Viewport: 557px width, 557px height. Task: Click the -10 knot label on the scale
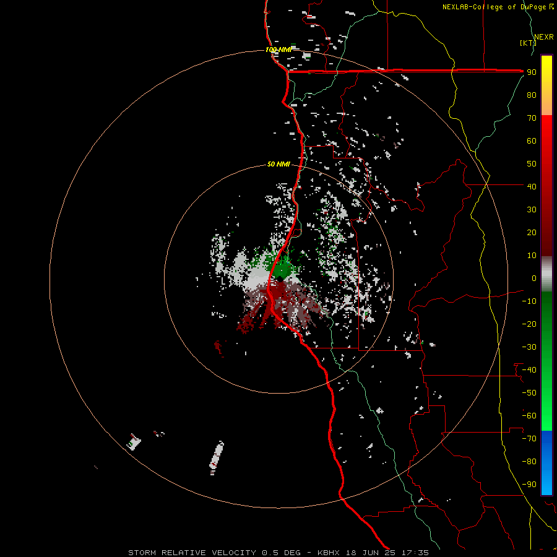pos(529,301)
